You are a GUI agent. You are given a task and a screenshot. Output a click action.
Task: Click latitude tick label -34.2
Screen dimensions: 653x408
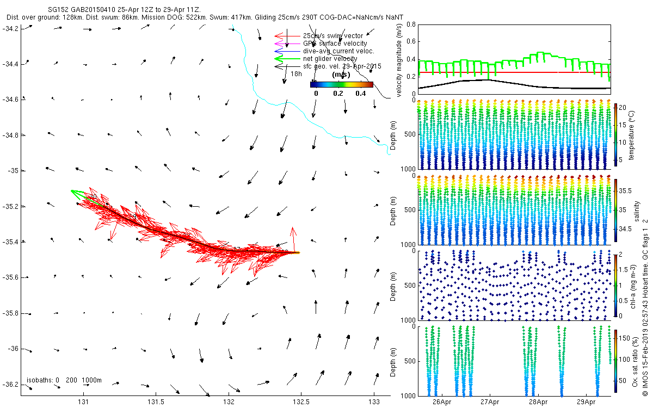[10, 28]
